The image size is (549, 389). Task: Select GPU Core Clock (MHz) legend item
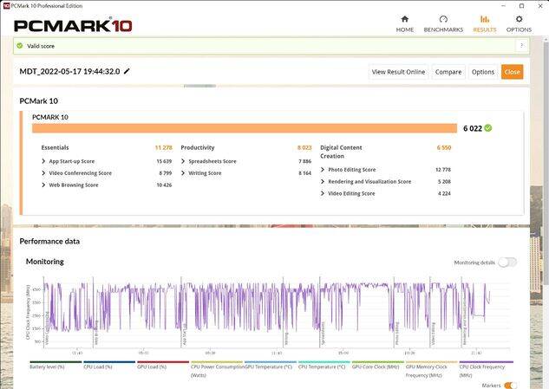coord(377,366)
